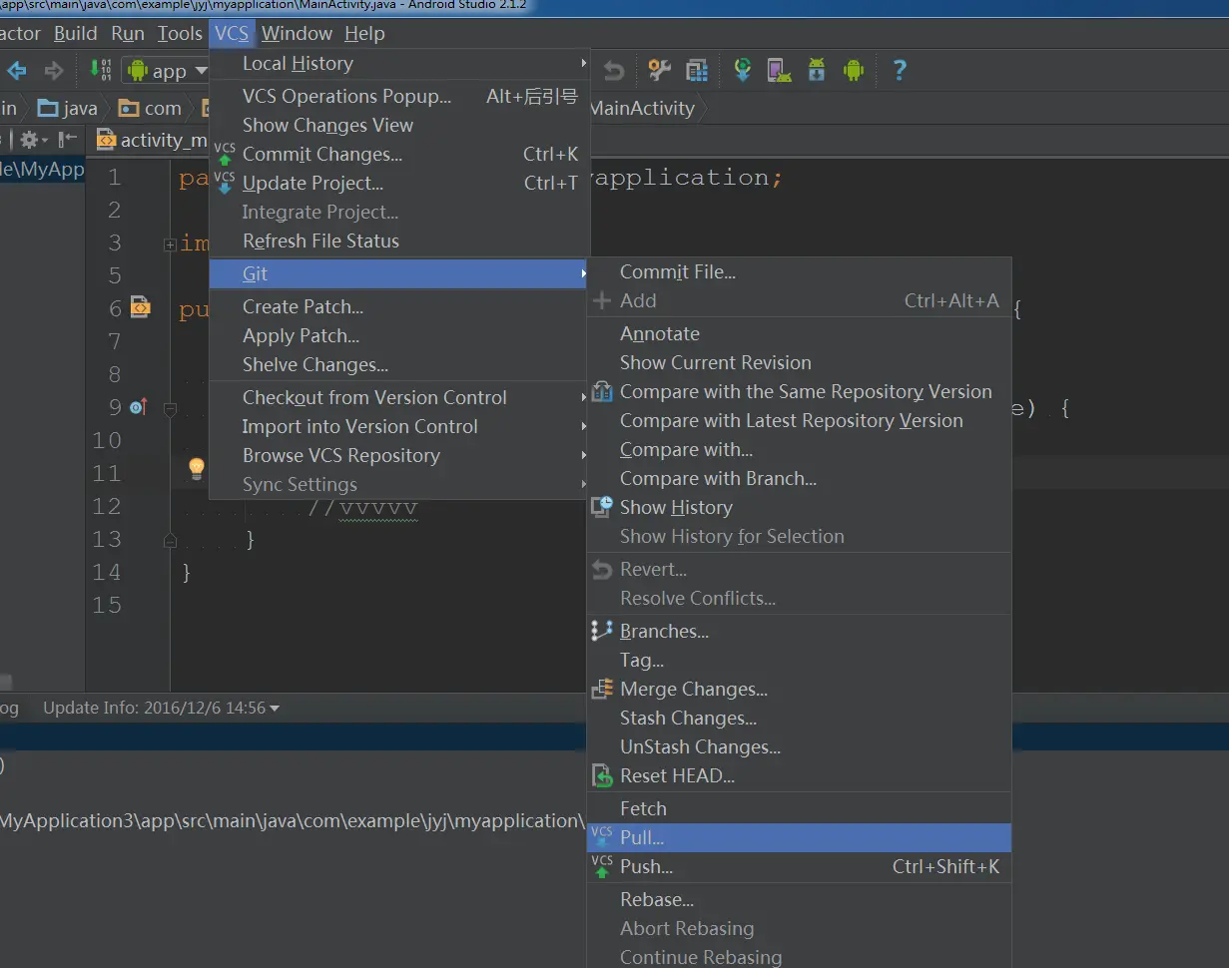Click the Sync Project with Gradle icon

742,70
